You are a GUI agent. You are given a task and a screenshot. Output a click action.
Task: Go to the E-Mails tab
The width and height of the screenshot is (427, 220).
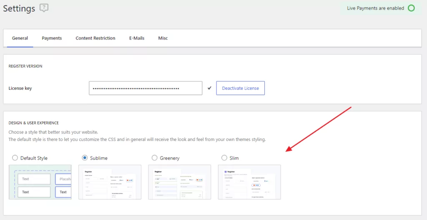tap(137, 38)
